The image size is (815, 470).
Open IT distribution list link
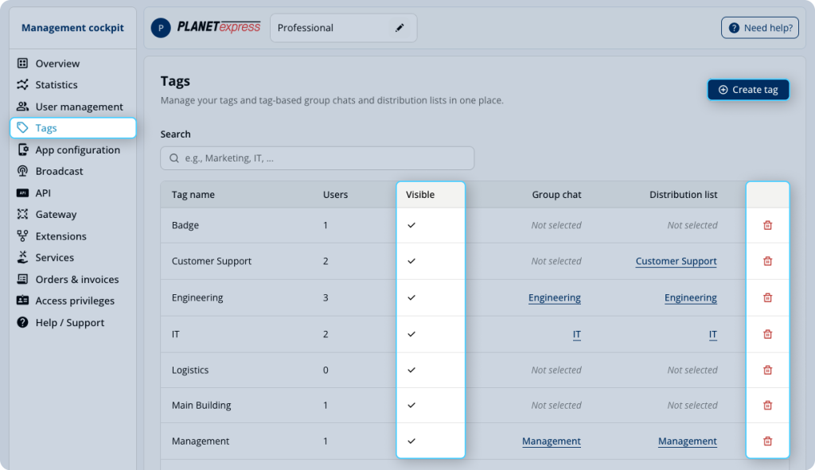pos(713,334)
